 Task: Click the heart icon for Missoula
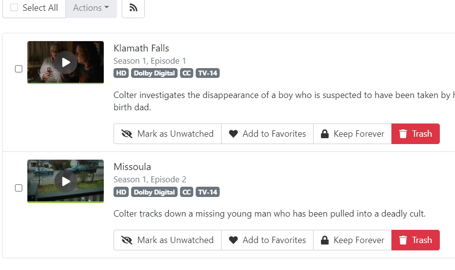click(x=233, y=240)
